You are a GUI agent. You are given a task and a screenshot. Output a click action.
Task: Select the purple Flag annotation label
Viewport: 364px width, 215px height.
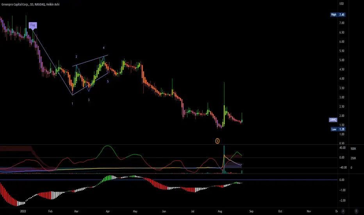pyautogui.click(x=33, y=25)
